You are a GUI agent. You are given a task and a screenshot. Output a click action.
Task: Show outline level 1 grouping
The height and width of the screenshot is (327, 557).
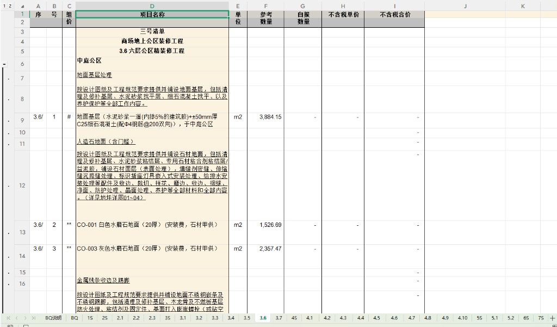pos(4,6)
